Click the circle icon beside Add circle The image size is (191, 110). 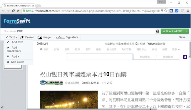[x=8, y=62]
